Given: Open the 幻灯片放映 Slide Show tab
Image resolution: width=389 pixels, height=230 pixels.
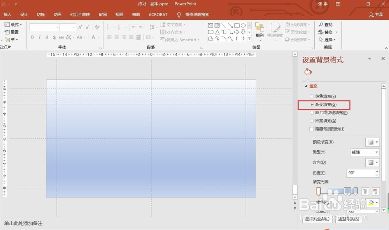Looking at the screenshot, I should coord(80,15).
